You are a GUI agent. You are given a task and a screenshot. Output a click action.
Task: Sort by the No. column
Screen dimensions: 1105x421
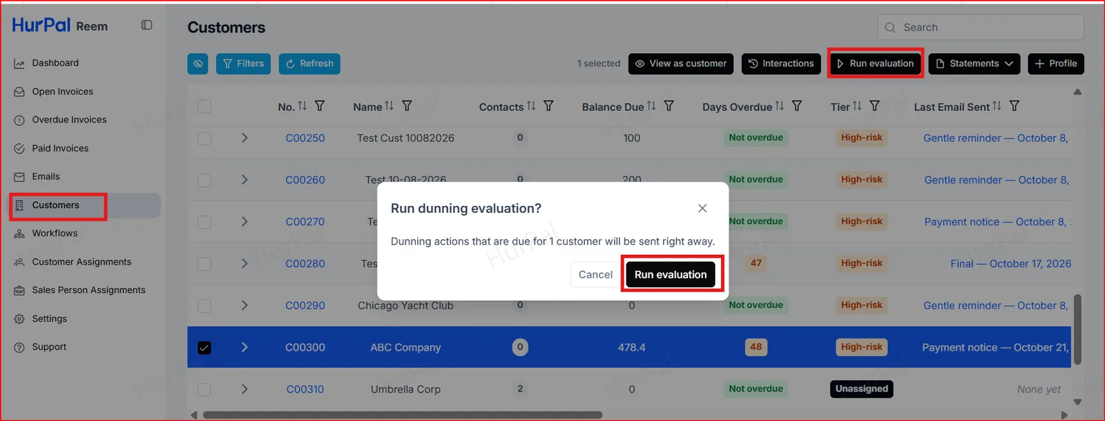pos(302,106)
